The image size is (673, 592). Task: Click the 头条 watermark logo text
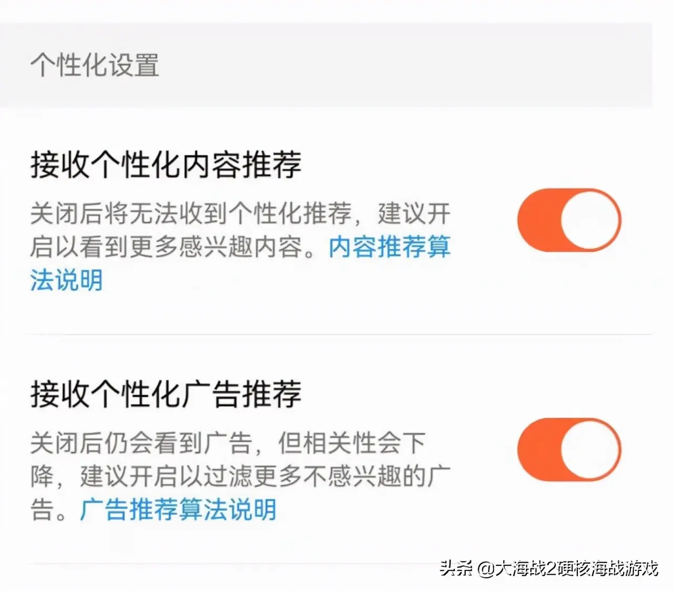point(456,568)
